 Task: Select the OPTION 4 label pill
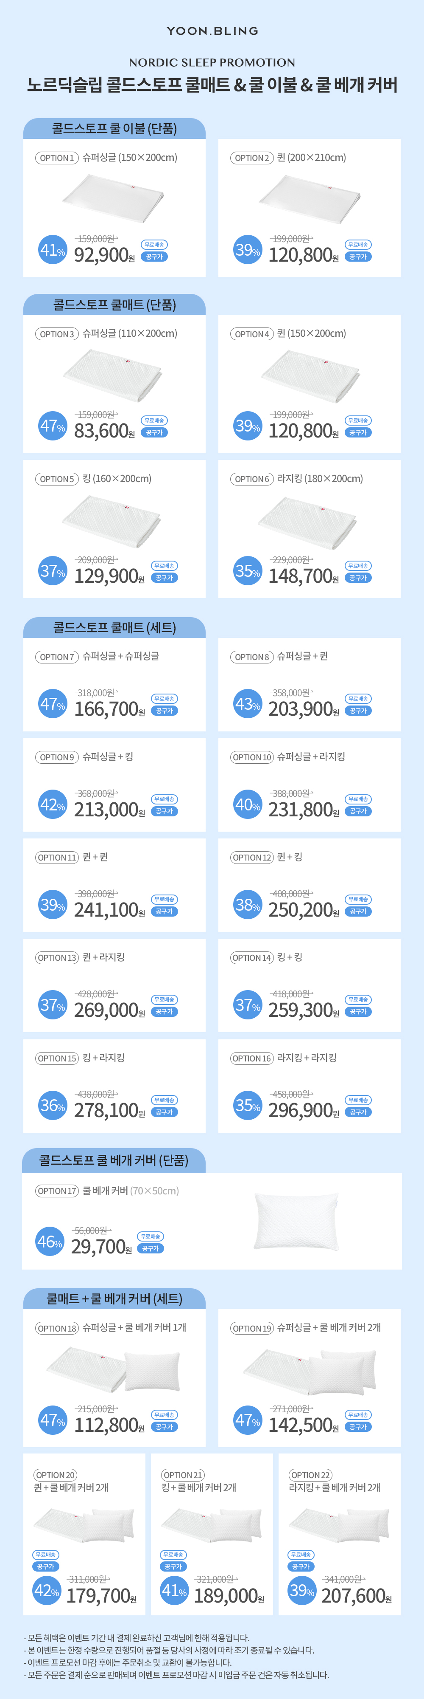251,334
